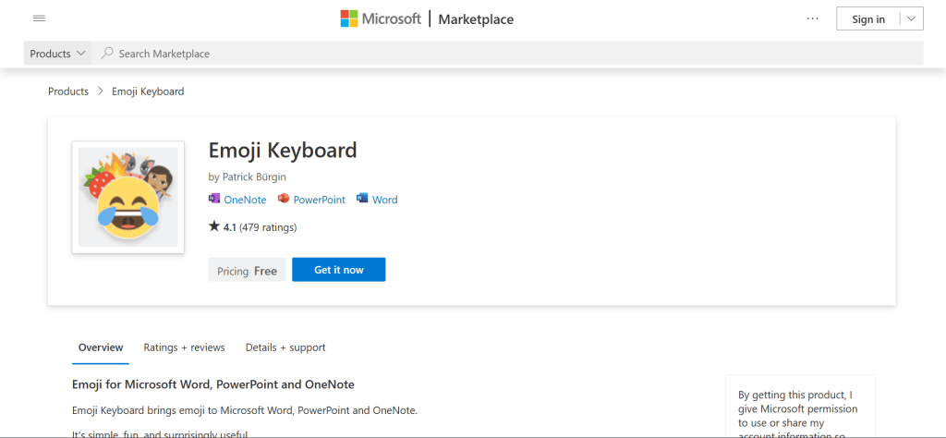Click the Word product icon
This screenshot has width=946, height=438.
tap(362, 199)
